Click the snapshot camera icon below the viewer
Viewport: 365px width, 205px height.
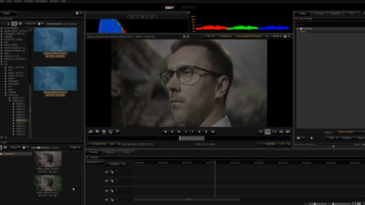pyautogui.click(x=97, y=132)
